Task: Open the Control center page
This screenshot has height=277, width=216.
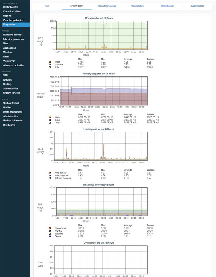Action: click(x=10, y=7)
